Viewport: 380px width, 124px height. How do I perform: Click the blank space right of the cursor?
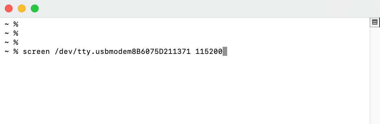(x=298, y=51)
